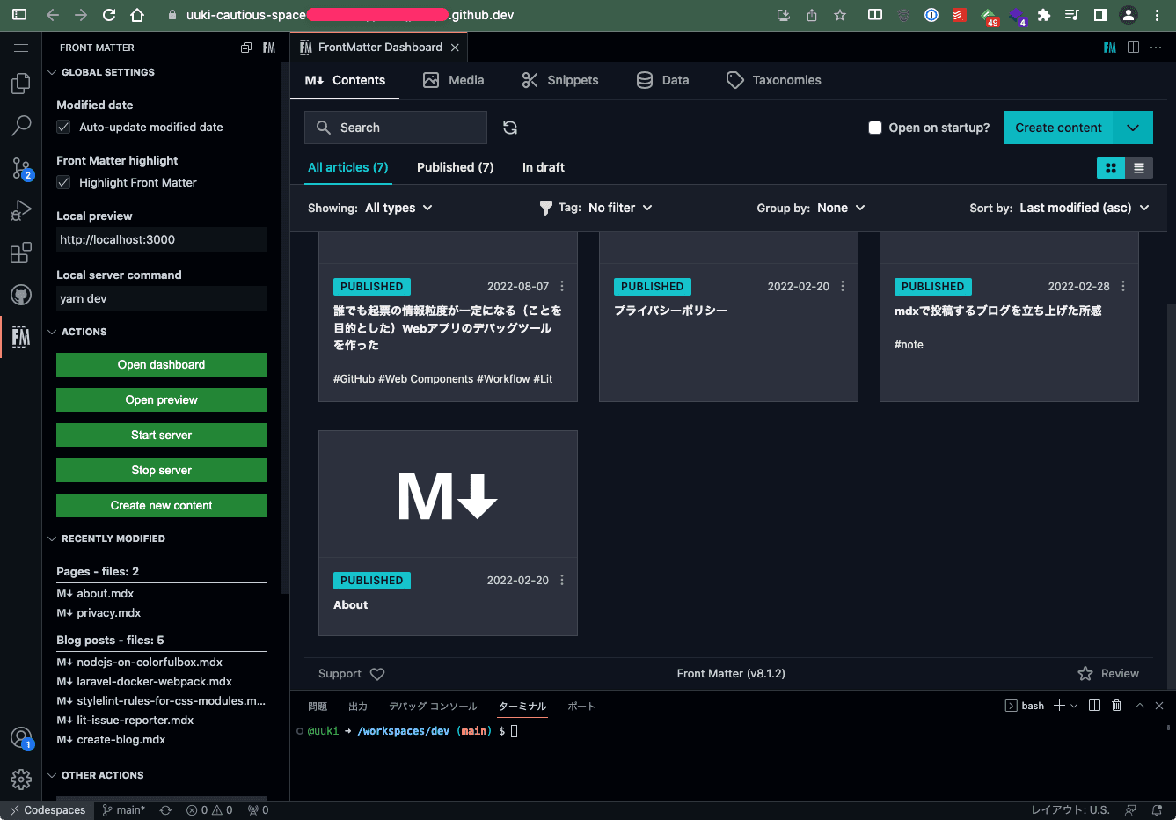Toggle Auto-update modified date checkbox
Image resolution: width=1176 pixels, height=820 pixels.
pyautogui.click(x=63, y=127)
